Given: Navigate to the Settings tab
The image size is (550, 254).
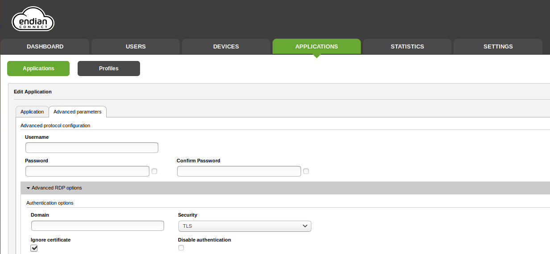Looking at the screenshot, I should coord(498,47).
